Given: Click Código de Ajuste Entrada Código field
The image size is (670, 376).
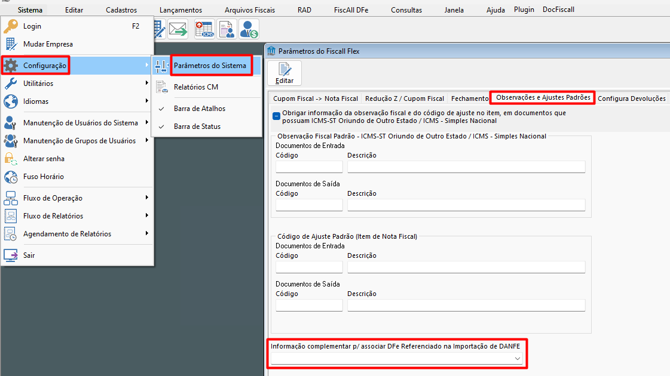Looking at the screenshot, I should [x=309, y=267].
